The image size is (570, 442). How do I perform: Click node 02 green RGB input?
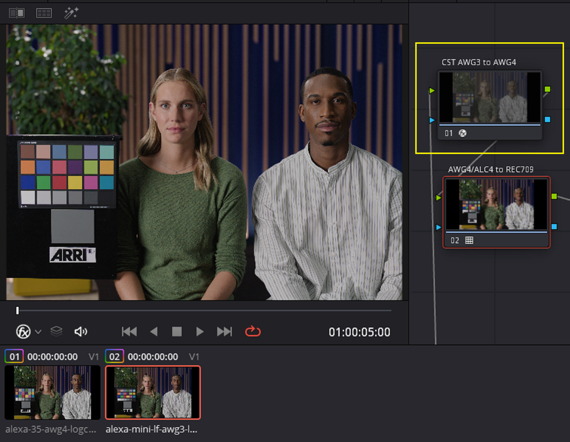(439, 198)
